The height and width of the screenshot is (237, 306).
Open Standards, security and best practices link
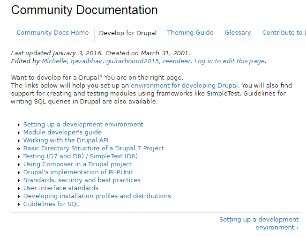click(82, 180)
